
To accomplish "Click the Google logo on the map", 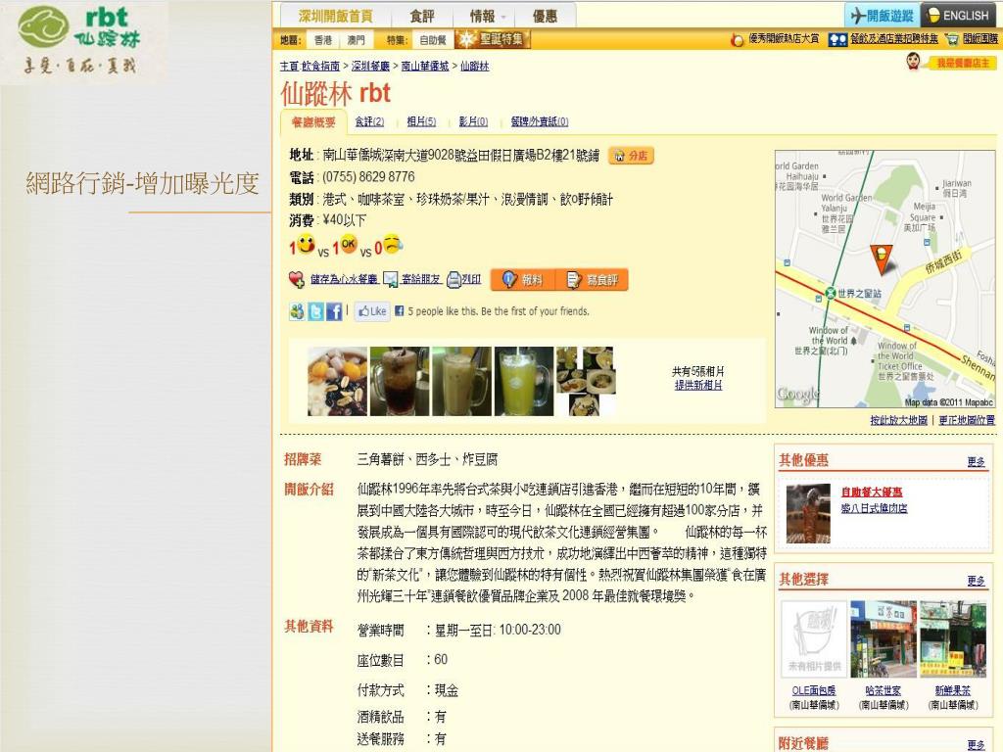I will click(x=797, y=395).
